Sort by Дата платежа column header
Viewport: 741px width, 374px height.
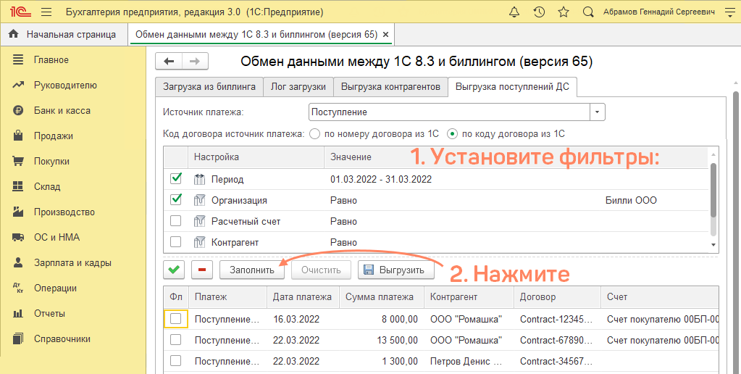tap(303, 297)
